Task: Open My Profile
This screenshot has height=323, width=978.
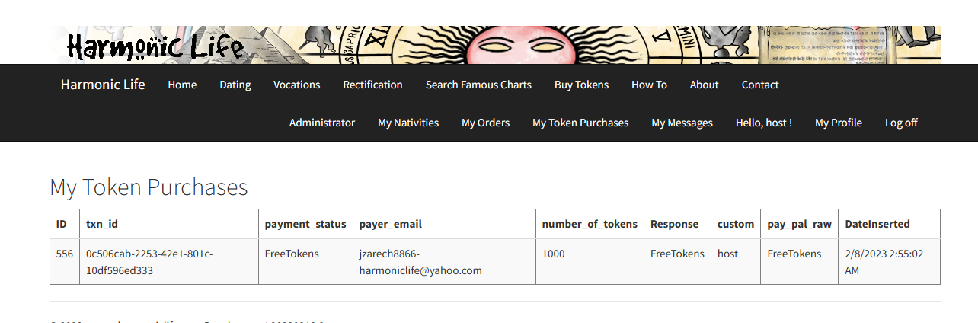Action: tap(838, 123)
